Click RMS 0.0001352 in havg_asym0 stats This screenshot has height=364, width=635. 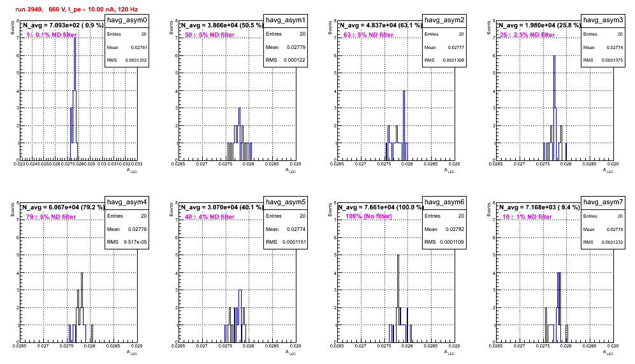click(127, 60)
